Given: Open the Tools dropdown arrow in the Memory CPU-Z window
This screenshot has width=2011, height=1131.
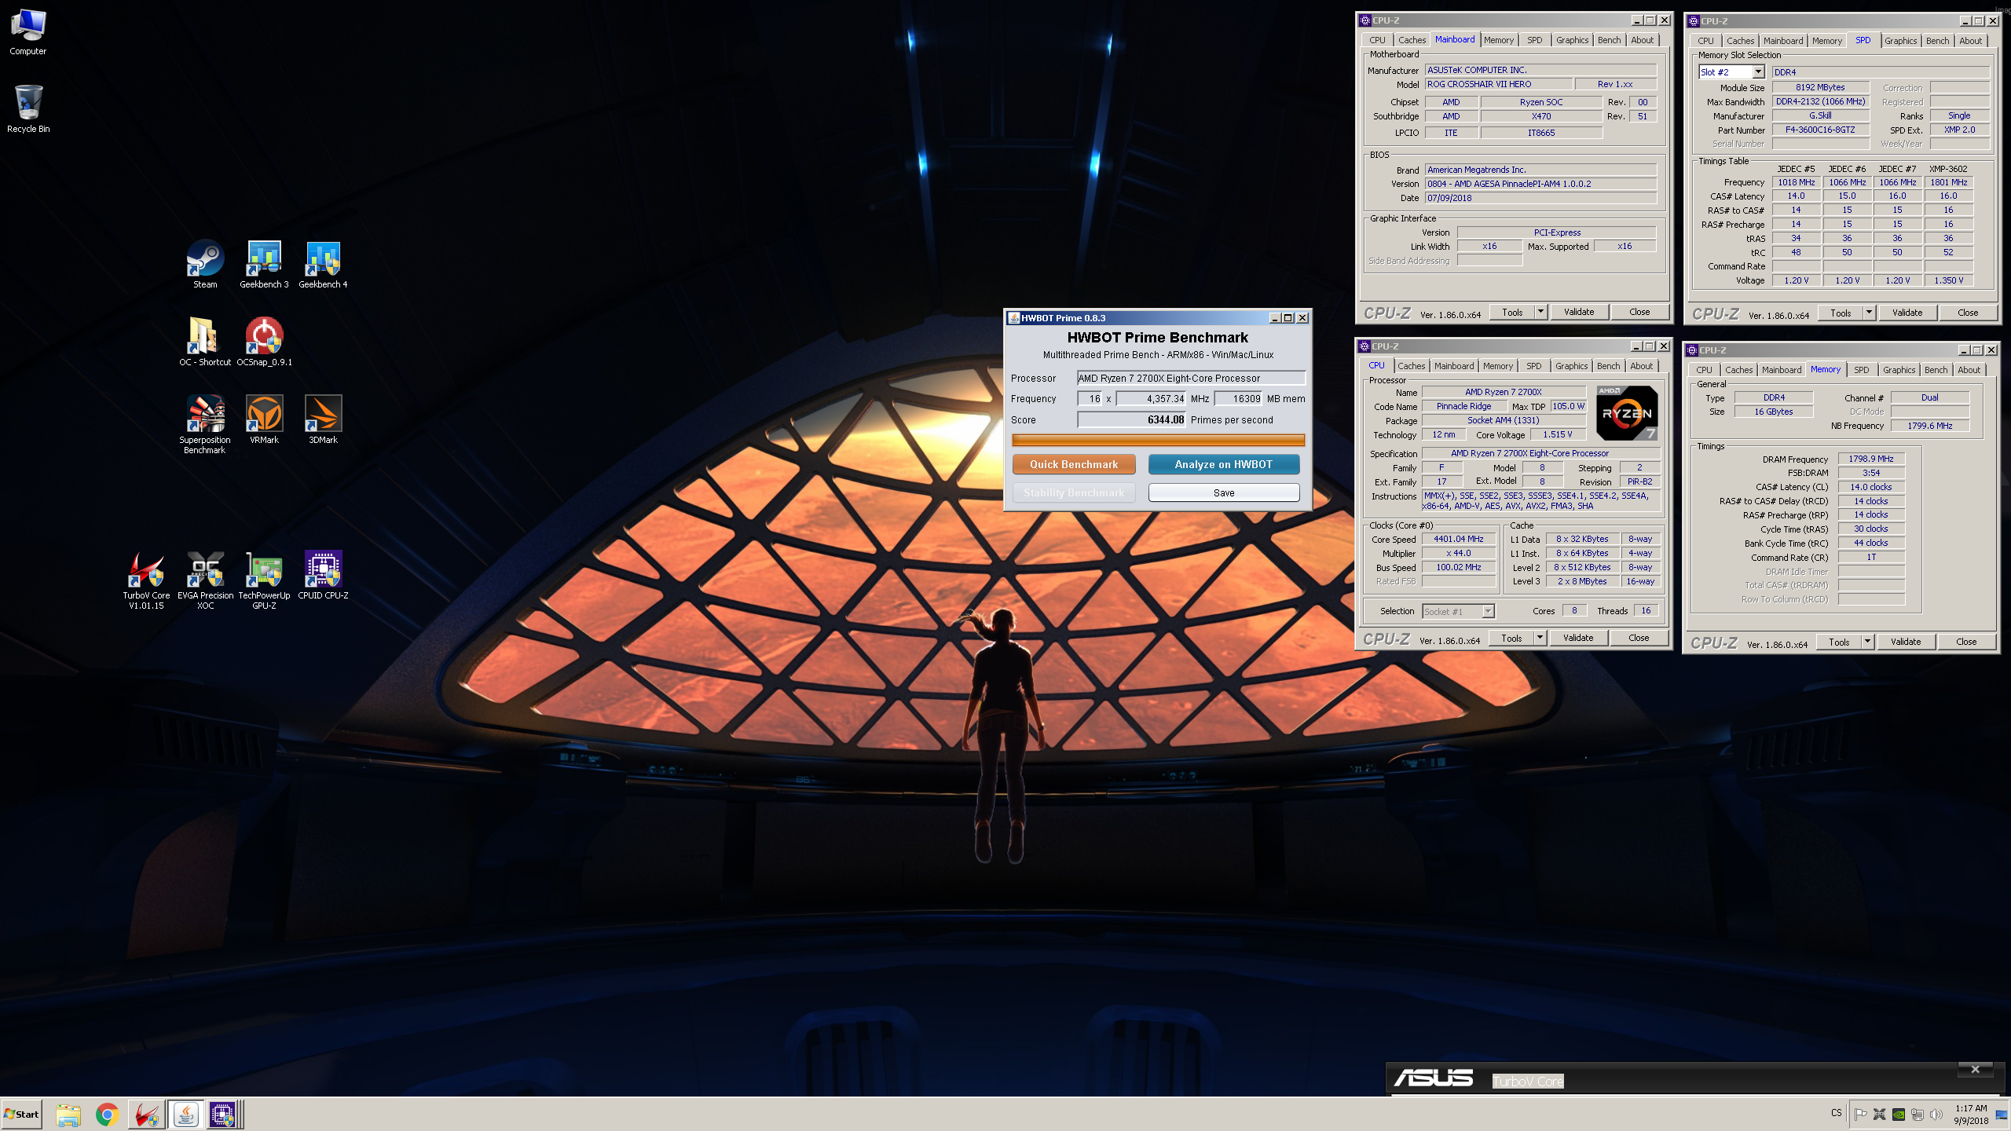Looking at the screenshot, I should click(x=1867, y=642).
